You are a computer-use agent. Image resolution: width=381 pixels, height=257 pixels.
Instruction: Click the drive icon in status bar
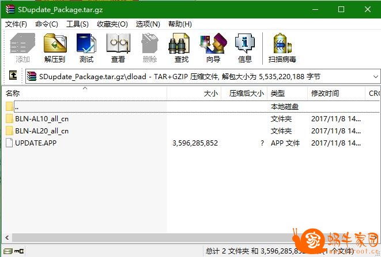[x=7, y=251]
